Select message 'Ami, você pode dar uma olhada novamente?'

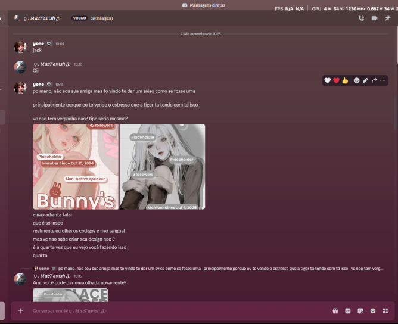click(x=79, y=283)
